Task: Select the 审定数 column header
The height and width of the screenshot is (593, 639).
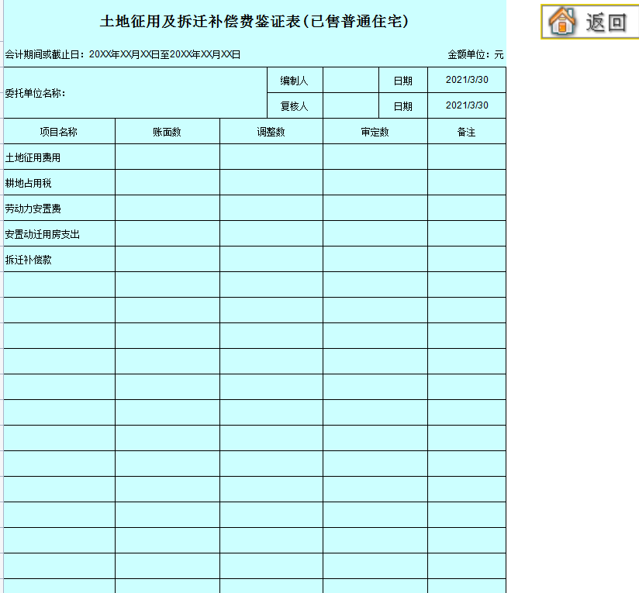Action: [375, 131]
